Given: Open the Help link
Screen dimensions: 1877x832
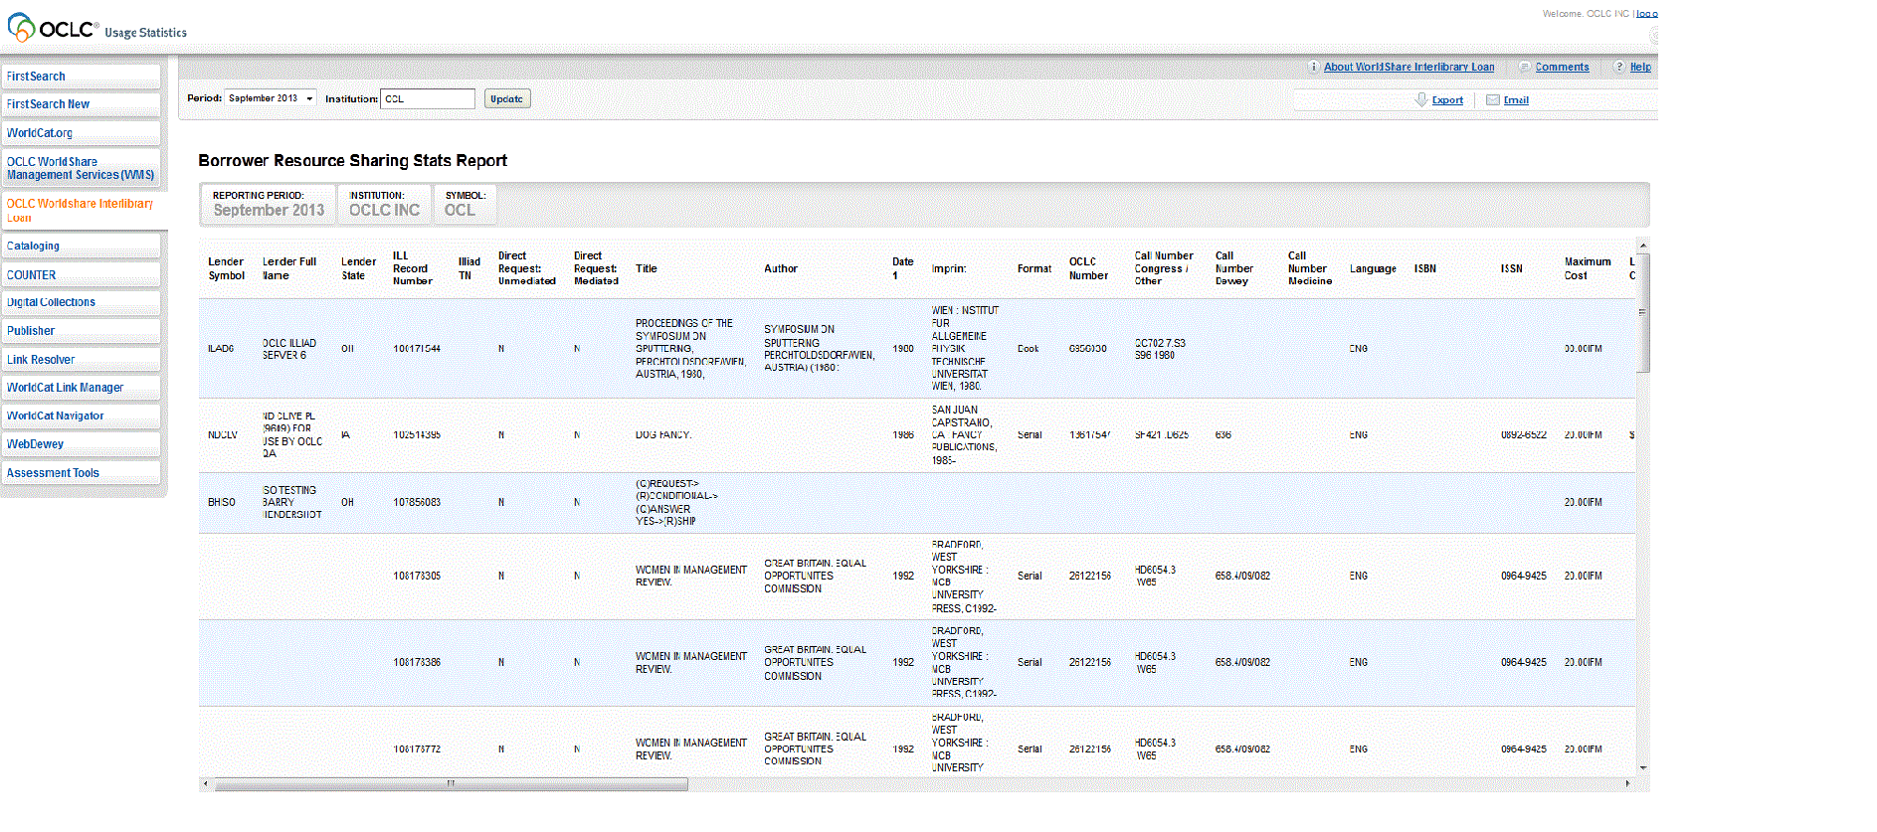Looking at the screenshot, I should (1640, 67).
